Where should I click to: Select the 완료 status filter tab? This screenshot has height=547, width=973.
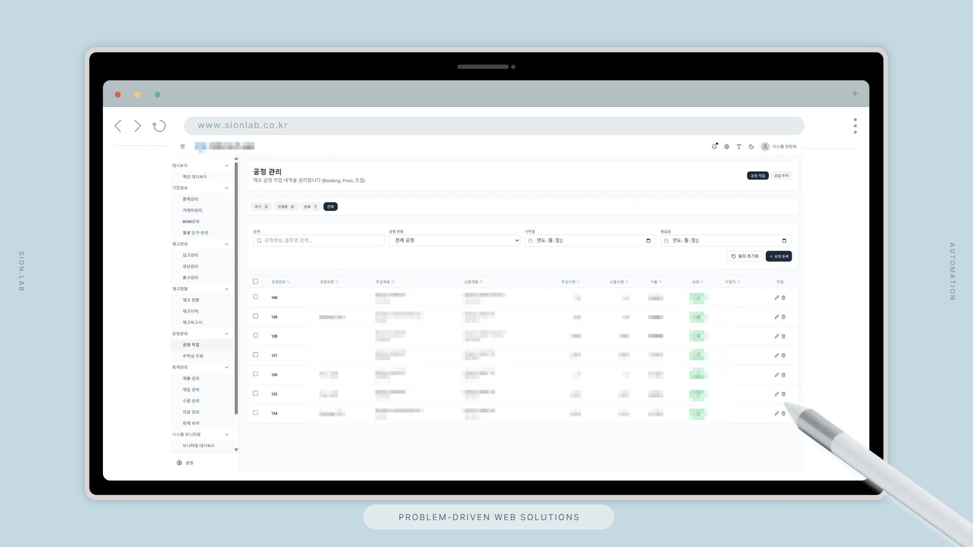coord(310,207)
